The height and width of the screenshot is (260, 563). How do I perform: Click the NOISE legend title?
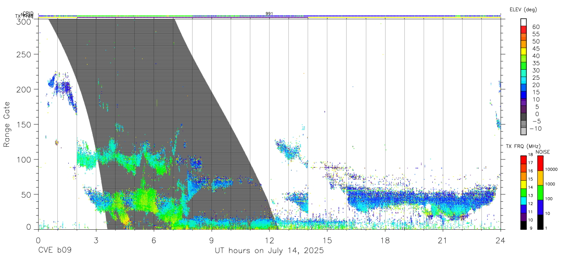click(543, 152)
